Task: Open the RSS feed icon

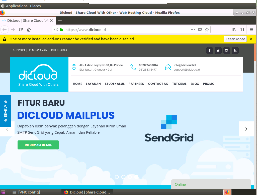Action: pyautogui.click(x=235, y=51)
